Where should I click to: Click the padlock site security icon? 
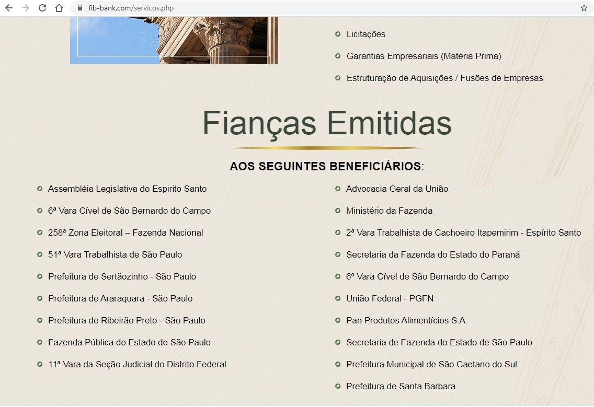point(80,8)
